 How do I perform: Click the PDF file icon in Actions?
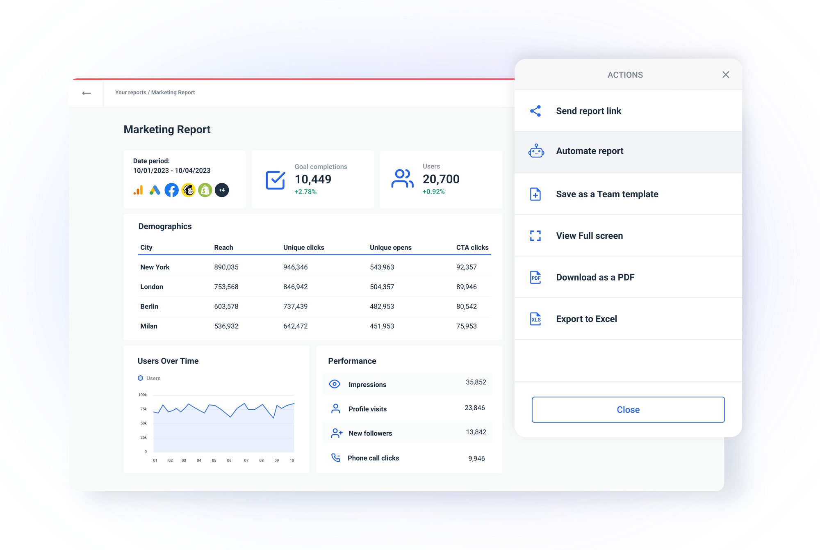pyautogui.click(x=535, y=277)
